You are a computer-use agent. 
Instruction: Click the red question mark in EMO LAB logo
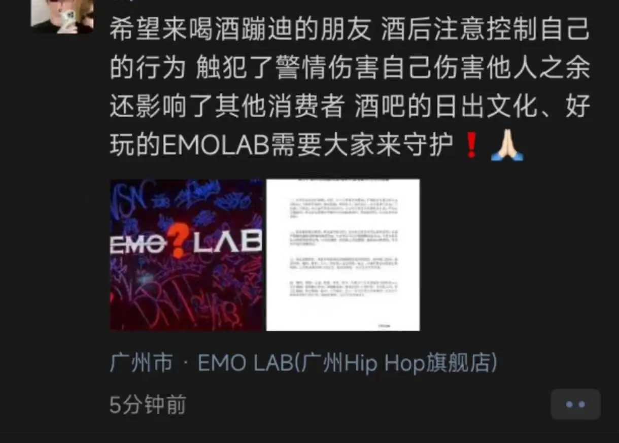pyautogui.click(x=180, y=241)
